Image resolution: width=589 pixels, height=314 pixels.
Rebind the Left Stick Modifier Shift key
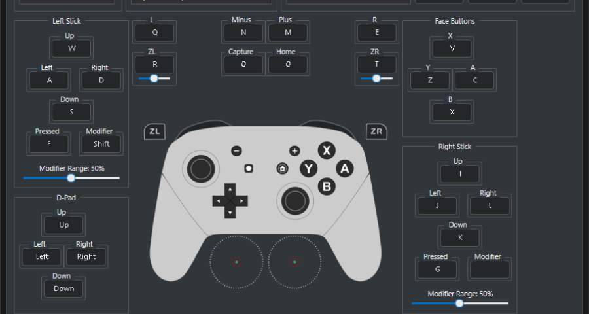click(x=101, y=144)
